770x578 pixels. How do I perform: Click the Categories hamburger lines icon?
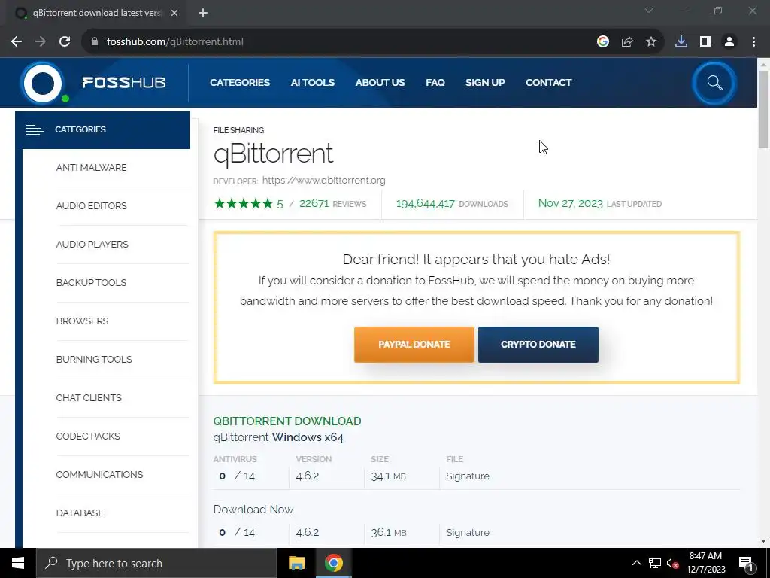coord(35,129)
